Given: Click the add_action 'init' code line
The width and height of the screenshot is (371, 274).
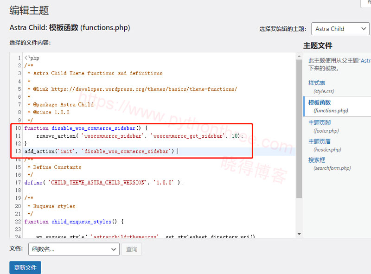Looking at the screenshot, I should (101, 151).
